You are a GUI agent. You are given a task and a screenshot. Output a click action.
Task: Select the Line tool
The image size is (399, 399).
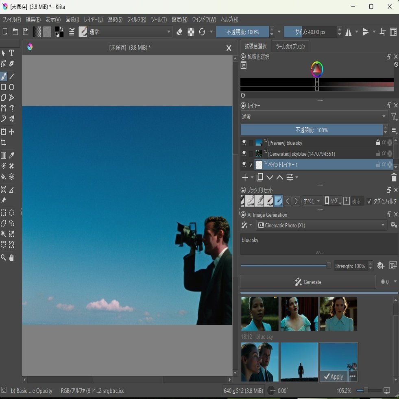11,76
